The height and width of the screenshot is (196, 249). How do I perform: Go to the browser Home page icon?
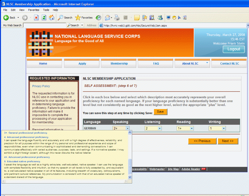[x=52, y=18]
